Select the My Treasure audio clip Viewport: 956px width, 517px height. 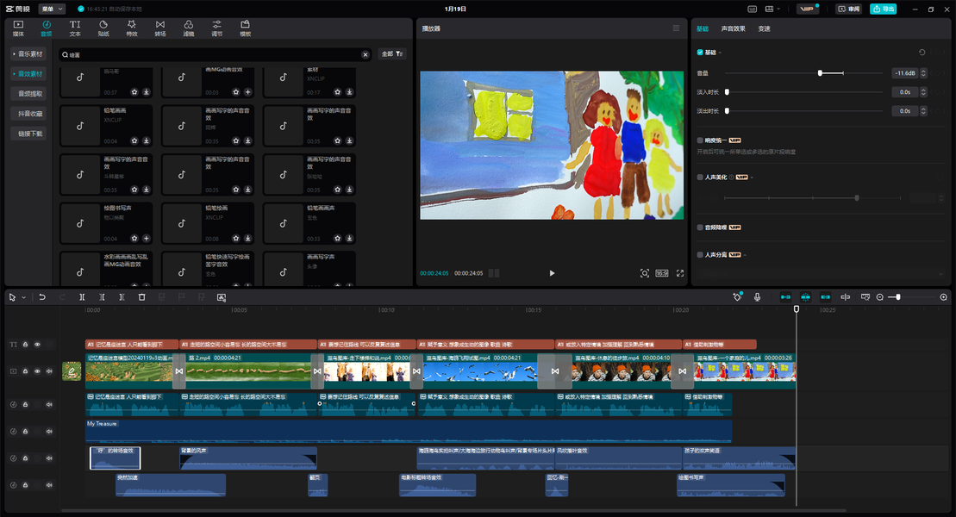pyautogui.click(x=409, y=431)
